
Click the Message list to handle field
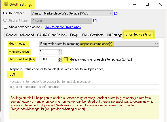point(84,87)
